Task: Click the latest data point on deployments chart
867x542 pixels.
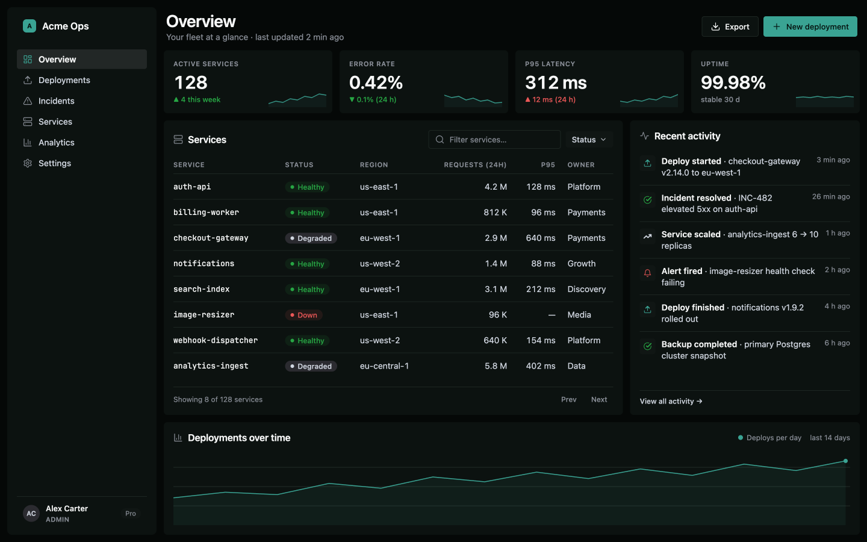Action: (845, 461)
